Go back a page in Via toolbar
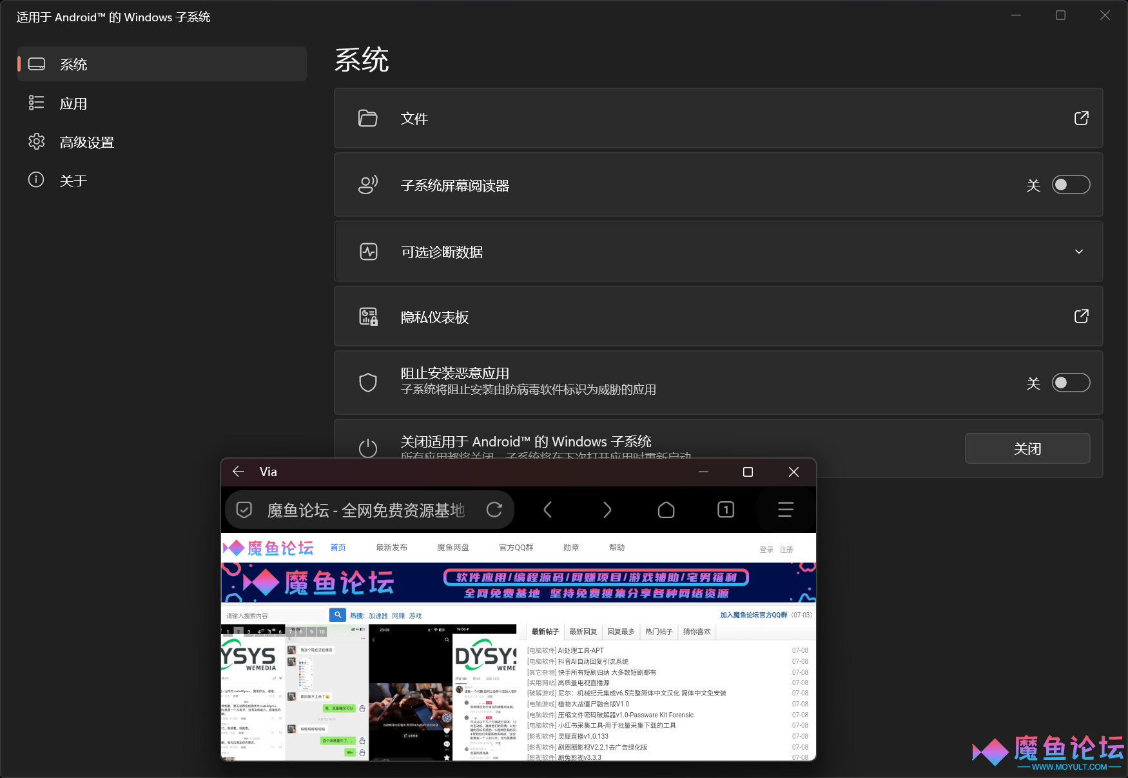This screenshot has width=1128, height=778. pos(547,510)
